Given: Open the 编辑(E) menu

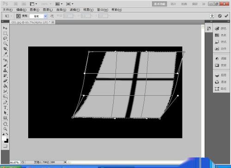Looking at the screenshot, I should [x=21, y=10].
